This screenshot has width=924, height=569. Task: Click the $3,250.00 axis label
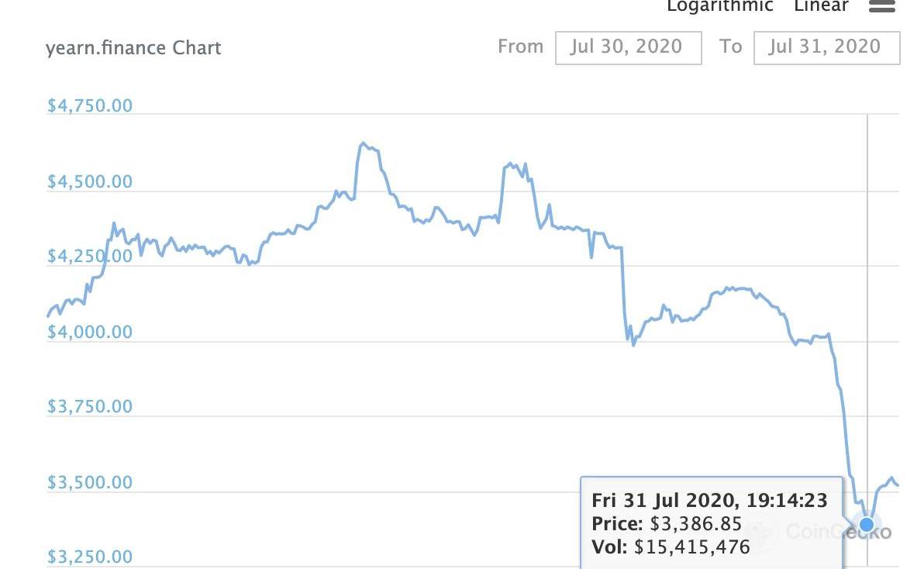click(90, 557)
